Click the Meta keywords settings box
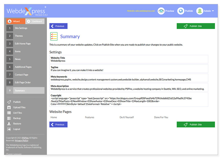The height and width of the screenshot is (159, 222). coord(129,78)
